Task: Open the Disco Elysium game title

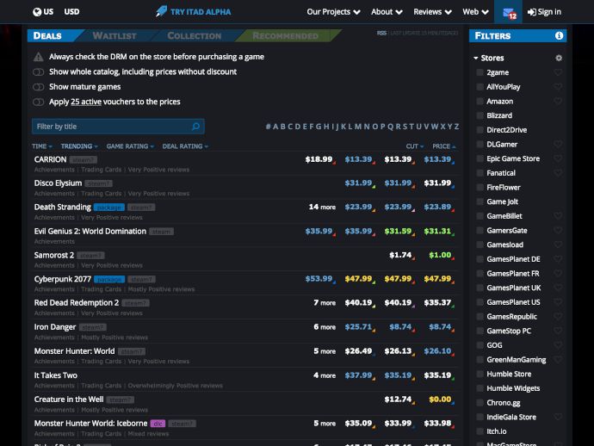Action: tap(58, 183)
